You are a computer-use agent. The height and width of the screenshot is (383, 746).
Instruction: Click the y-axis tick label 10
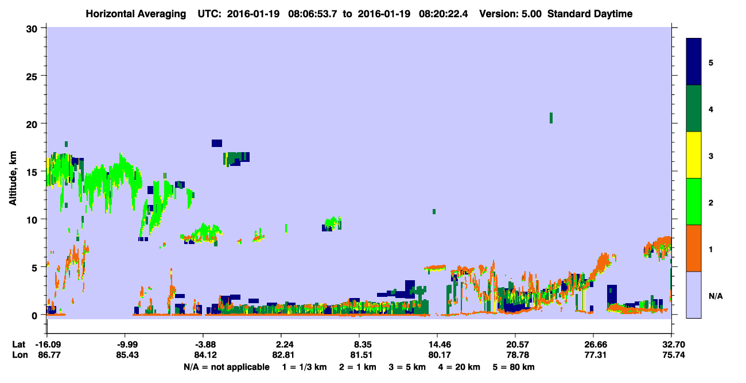(33, 219)
